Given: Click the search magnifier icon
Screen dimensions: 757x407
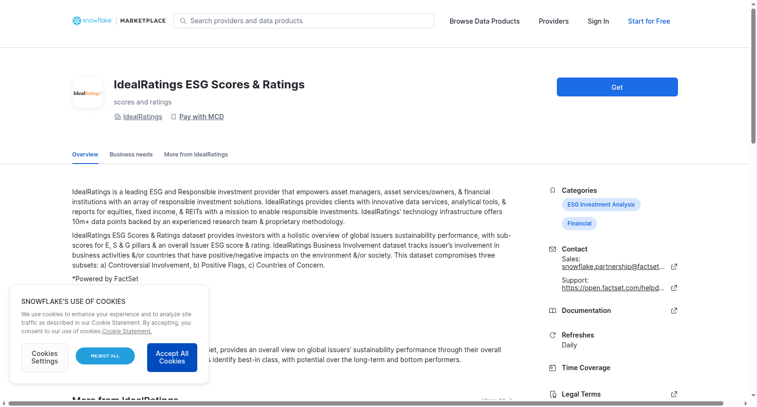Looking at the screenshot, I should point(183,21).
